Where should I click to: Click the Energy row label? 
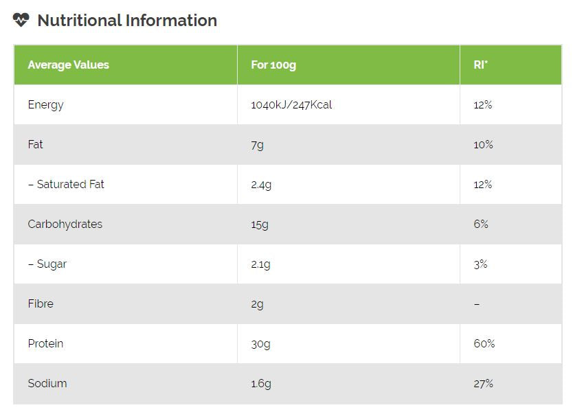tap(45, 105)
